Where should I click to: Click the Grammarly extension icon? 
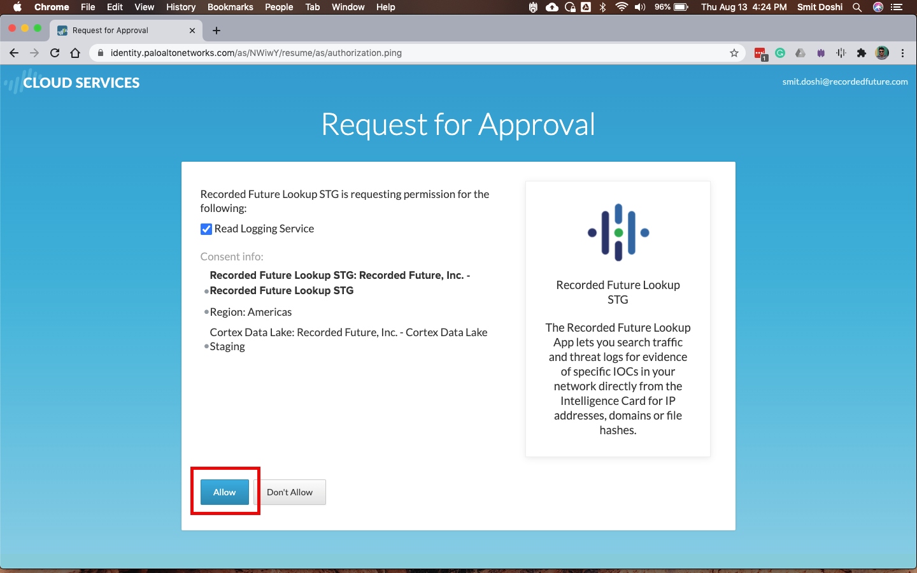[x=780, y=53]
